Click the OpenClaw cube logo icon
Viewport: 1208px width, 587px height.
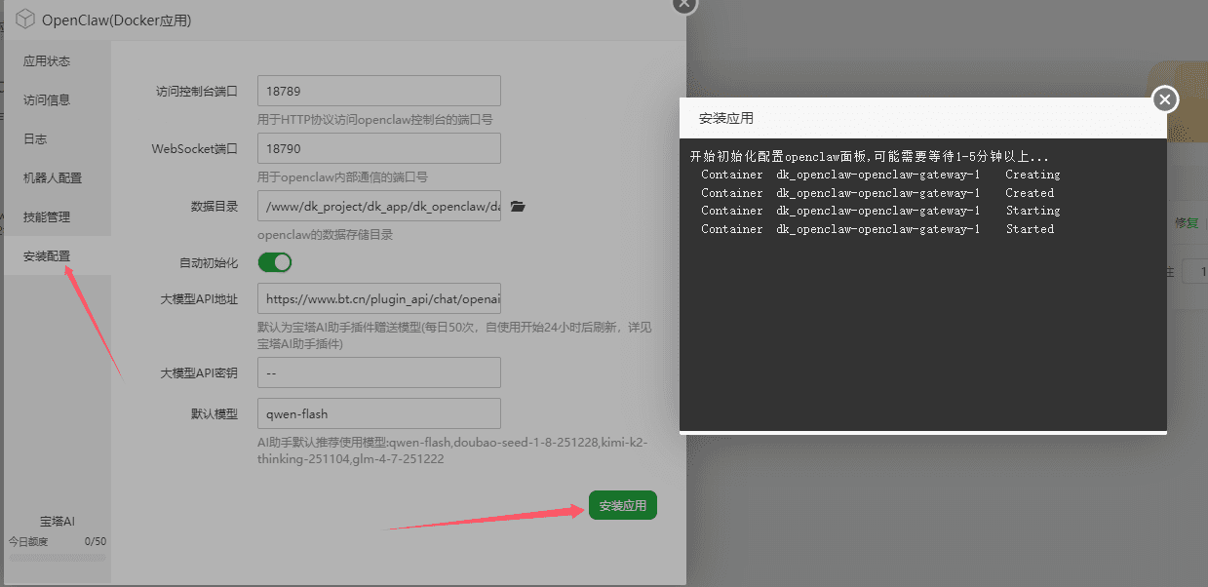(23, 18)
